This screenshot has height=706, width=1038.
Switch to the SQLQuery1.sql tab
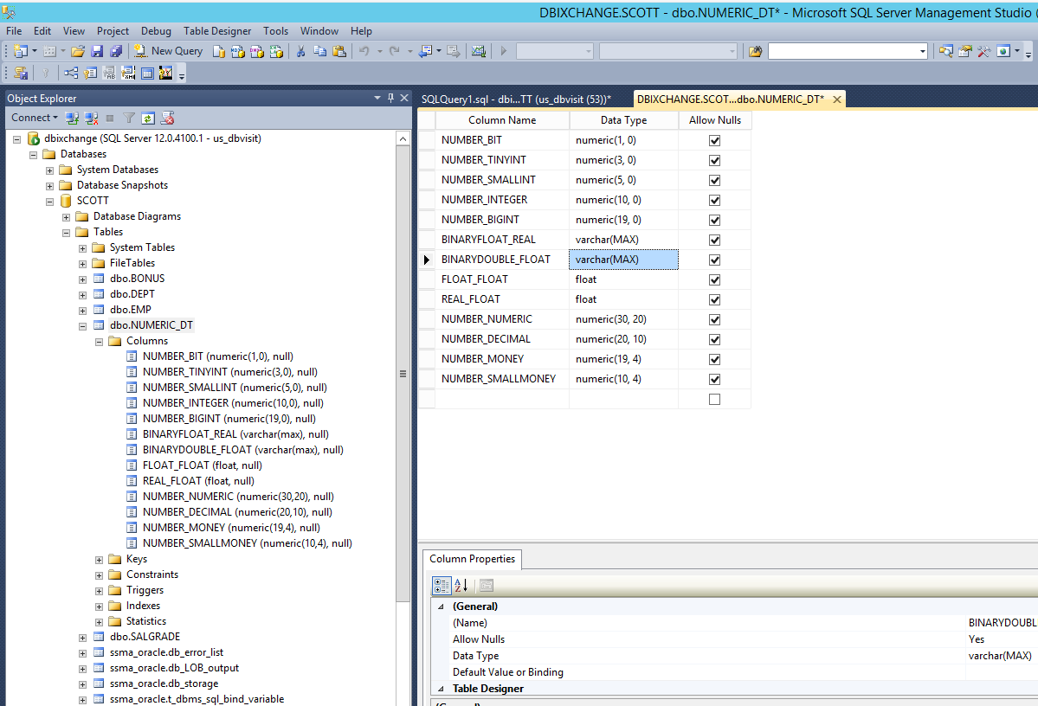516,99
